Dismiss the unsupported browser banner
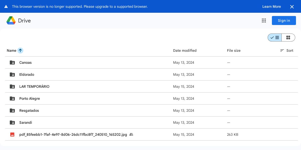The height and width of the screenshot is (150, 301). point(292,7)
